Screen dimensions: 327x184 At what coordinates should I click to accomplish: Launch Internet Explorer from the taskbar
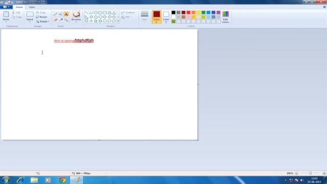coord(20,180)
